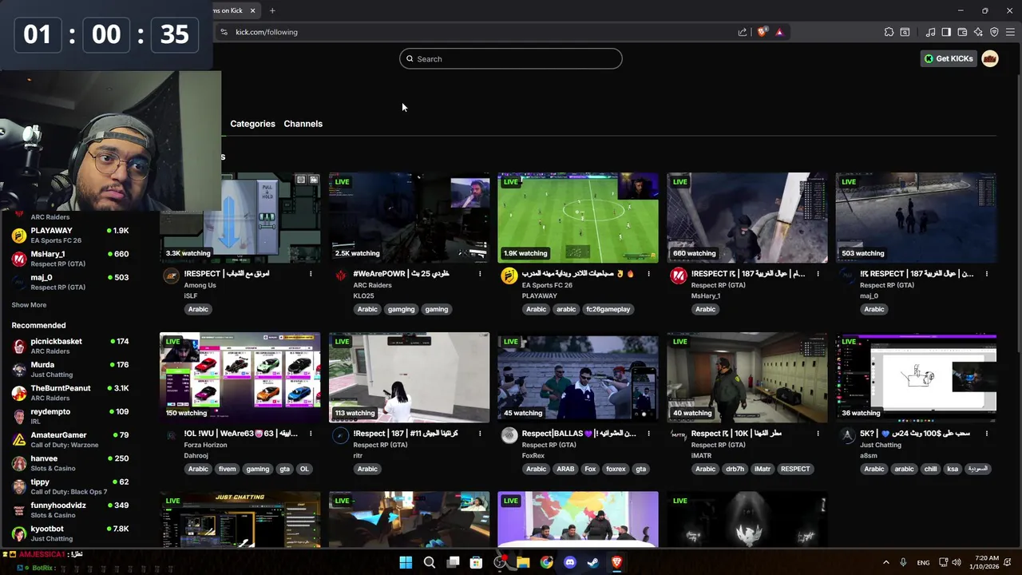Open options menu for ritr stream card
Screen dimensions: 1022x575
(x=480, y=434)
